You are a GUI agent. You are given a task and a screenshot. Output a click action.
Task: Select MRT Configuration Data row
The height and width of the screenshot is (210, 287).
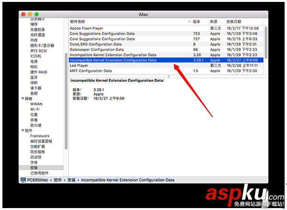(x=166, y=71)
